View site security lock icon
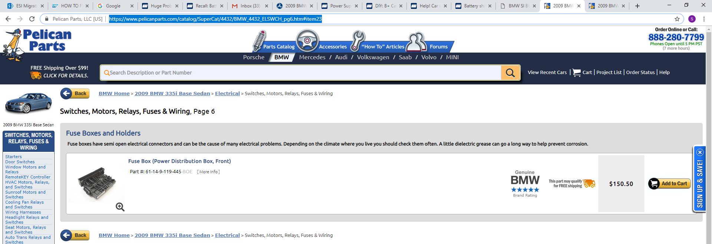This screenshot has width=712, height=244. [47, 19]
